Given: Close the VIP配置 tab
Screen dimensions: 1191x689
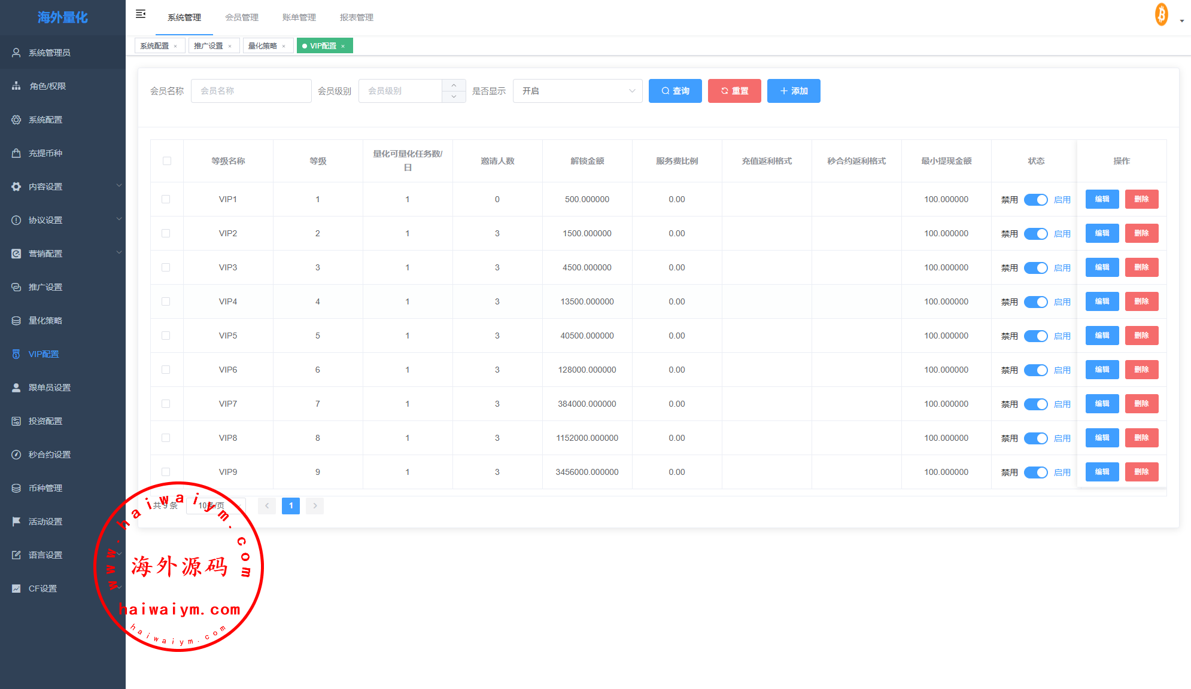Looking at the screenshot, I should point(343,46).
